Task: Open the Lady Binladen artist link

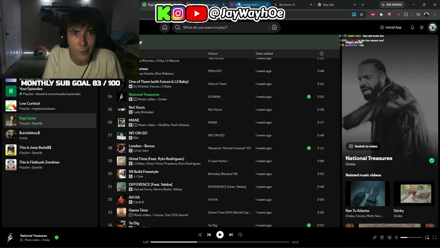Action: tap(143, 112)
